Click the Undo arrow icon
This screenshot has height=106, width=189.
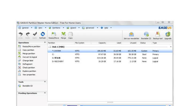tap(21, 34)
